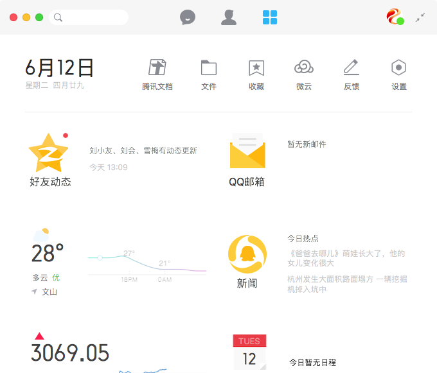Open the 新闻 penguin news icon
The width and height of the screenshot is (437, 373).
pos(247,254)
